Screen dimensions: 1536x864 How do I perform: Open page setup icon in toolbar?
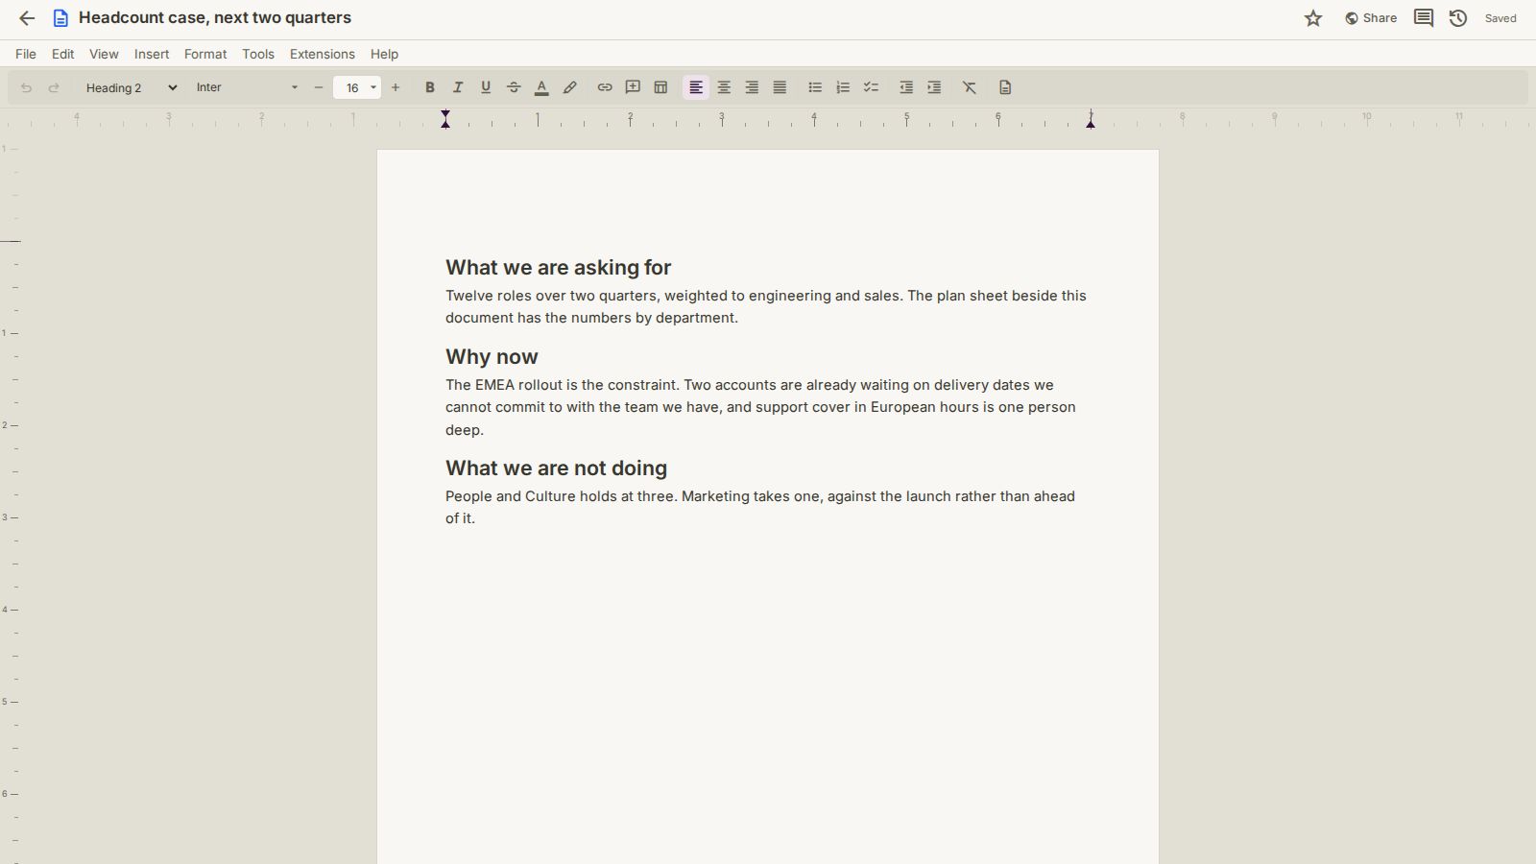click(x=1005, y=87)
